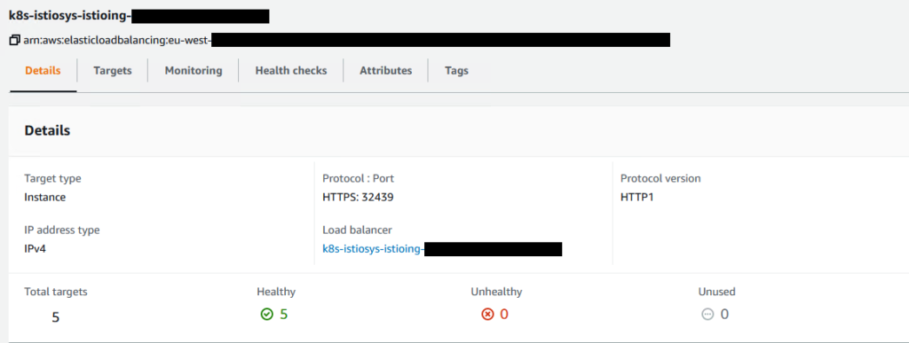Viewport: 909px width, 343px height.
Task: Click the unhealthy targets count 0
Action: [x=504, y=314]
